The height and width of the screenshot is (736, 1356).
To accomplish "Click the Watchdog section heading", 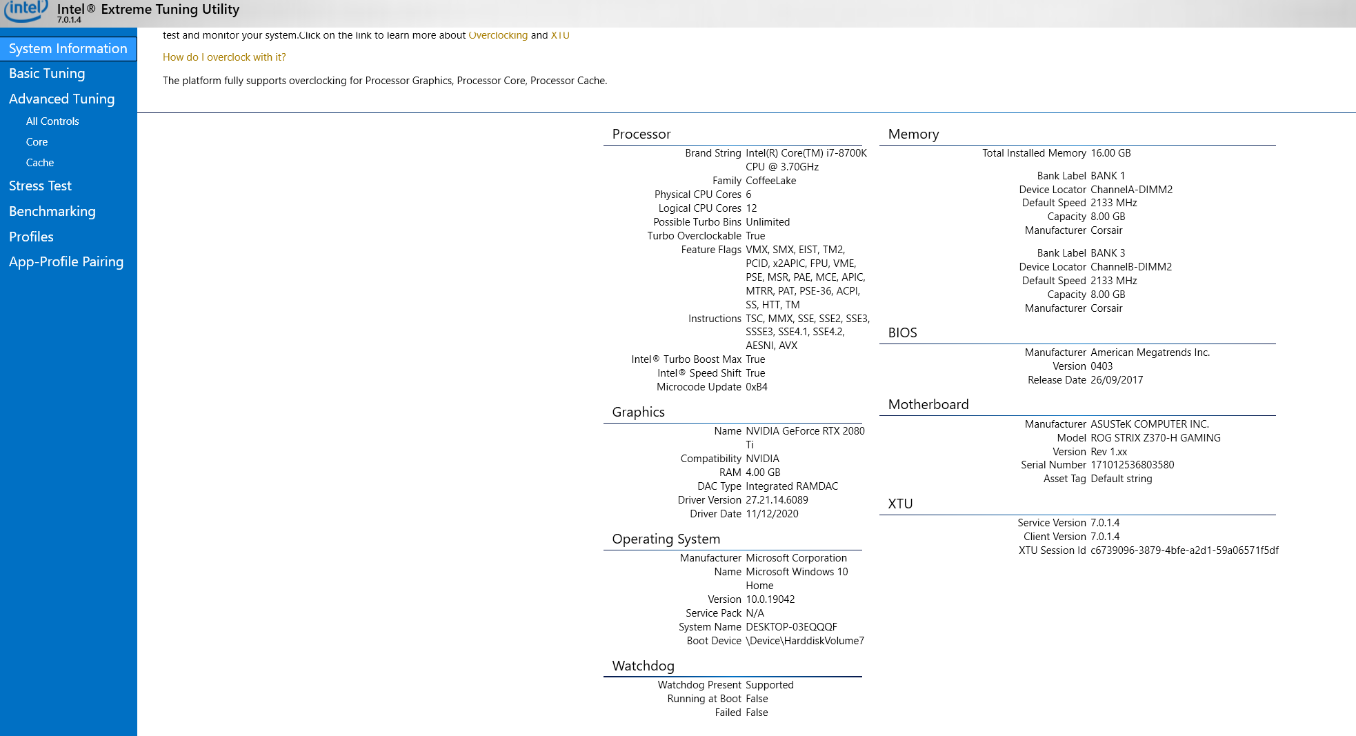I will click(x=643, y=666).
